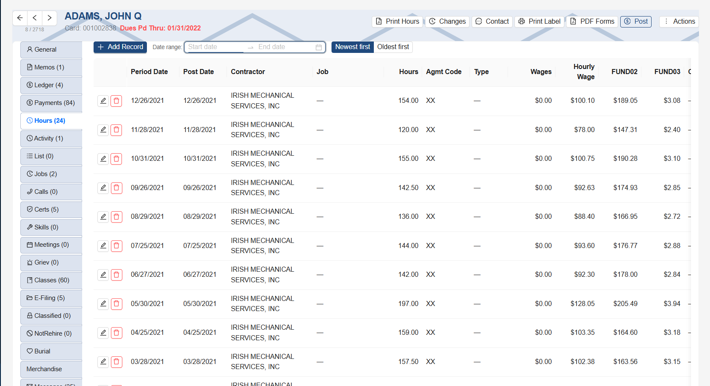Click the Print Hours button

tap(397, 22)
